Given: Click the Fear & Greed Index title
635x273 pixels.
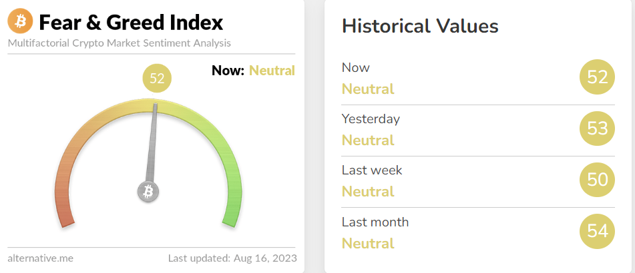Looking at the screenshot, I should [x=131, y=23].
